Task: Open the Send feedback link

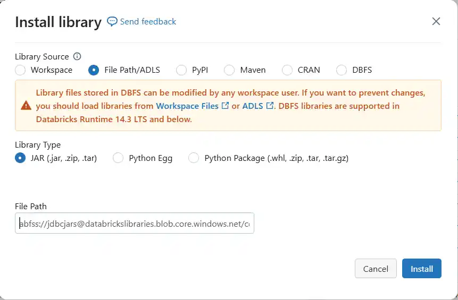Action: [x=148, y=22]
